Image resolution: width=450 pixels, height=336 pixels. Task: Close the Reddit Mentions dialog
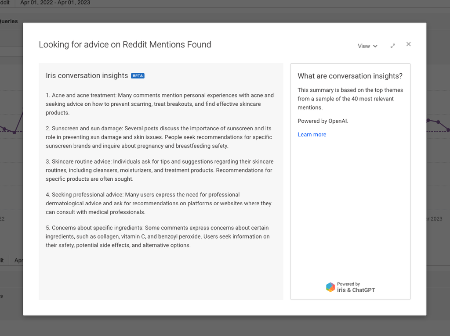(x=408, y=44)
